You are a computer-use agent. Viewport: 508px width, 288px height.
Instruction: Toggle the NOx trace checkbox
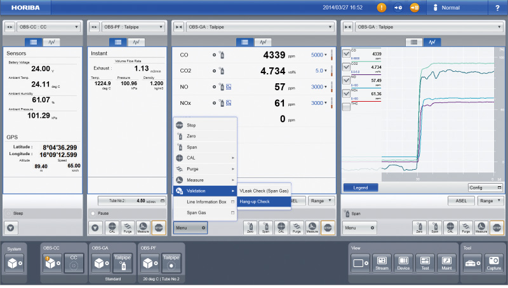click(x=346, y=94)
